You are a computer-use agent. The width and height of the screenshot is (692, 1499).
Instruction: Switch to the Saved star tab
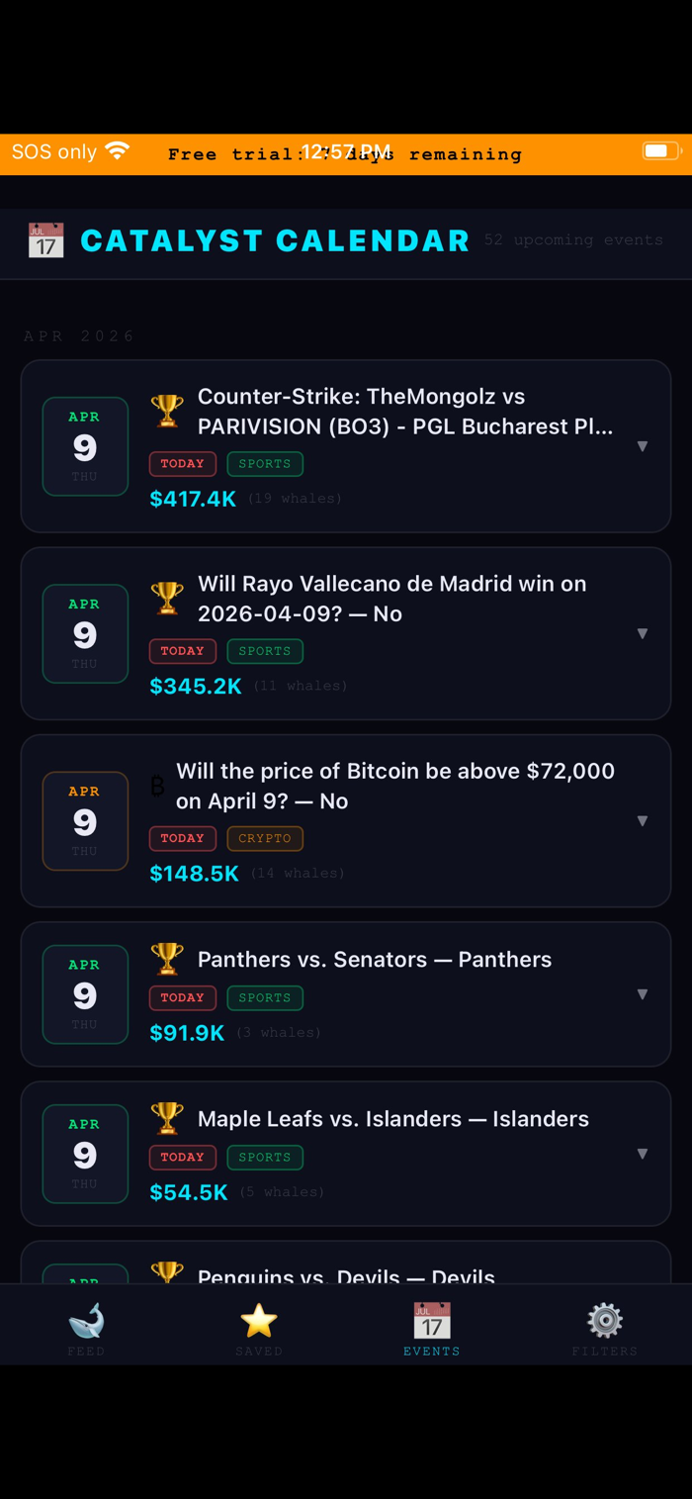coord(259,1324)
